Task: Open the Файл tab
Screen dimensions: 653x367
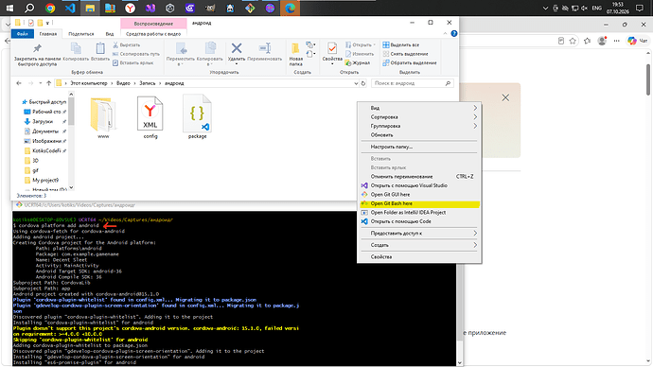Action: coord(23,34)
